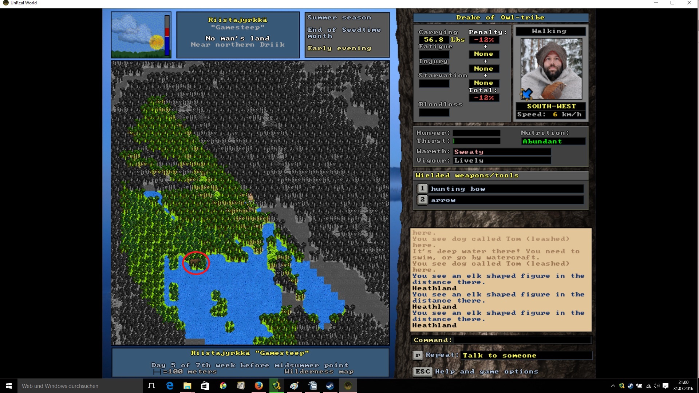Click the 'r' Repeat key button
Screen dimensions: 699x393
(418, 355)
